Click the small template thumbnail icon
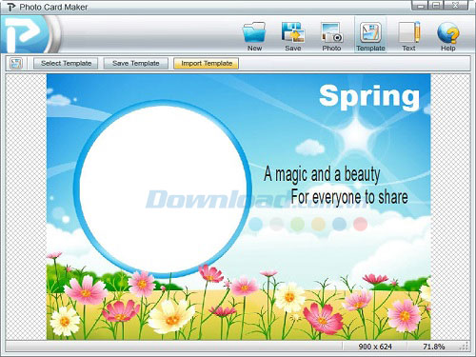 tap(16, 64)
